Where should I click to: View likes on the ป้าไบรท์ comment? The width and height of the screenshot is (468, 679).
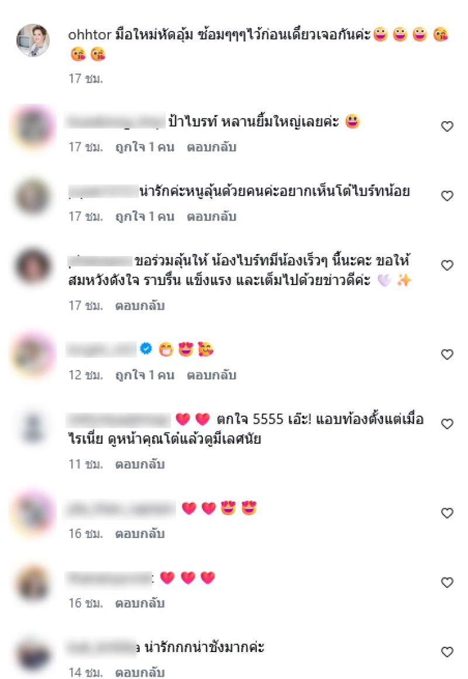pos(144,148)
